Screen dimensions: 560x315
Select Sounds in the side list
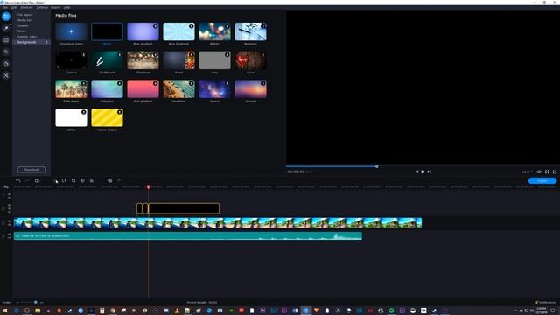pyautogui.click(x=23, y=25)
